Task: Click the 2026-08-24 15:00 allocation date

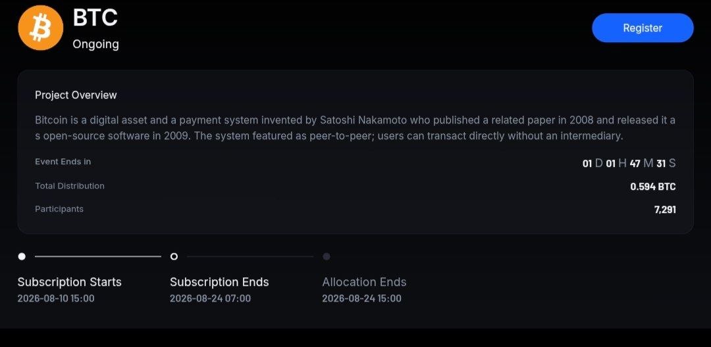Action: (x=362, y=298)
